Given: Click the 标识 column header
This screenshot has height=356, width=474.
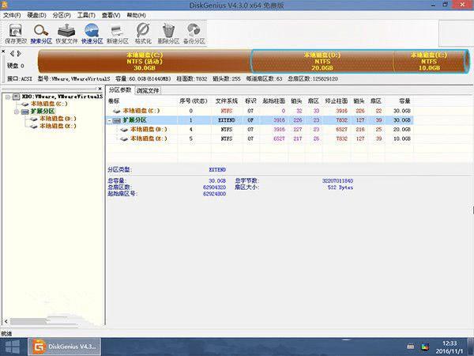Looking at the screenshot, I should pyautogui.click(x=250, y=101).
